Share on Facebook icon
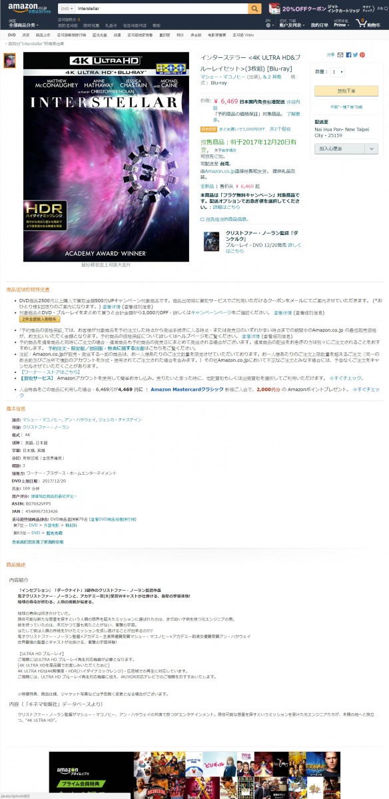389x799 pixels. [348, 55]
